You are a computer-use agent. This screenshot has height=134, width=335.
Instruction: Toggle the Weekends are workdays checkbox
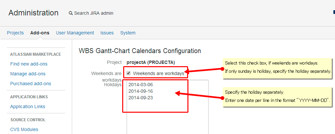[129, 73]
